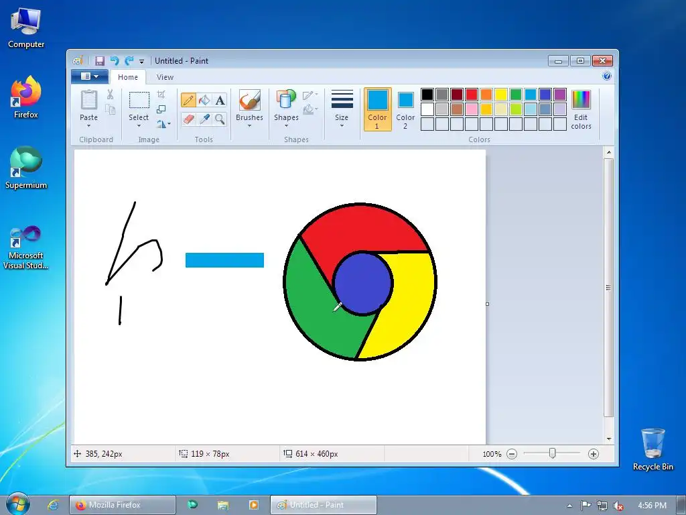Click the Undo arrow in title bar

(115, 61)
